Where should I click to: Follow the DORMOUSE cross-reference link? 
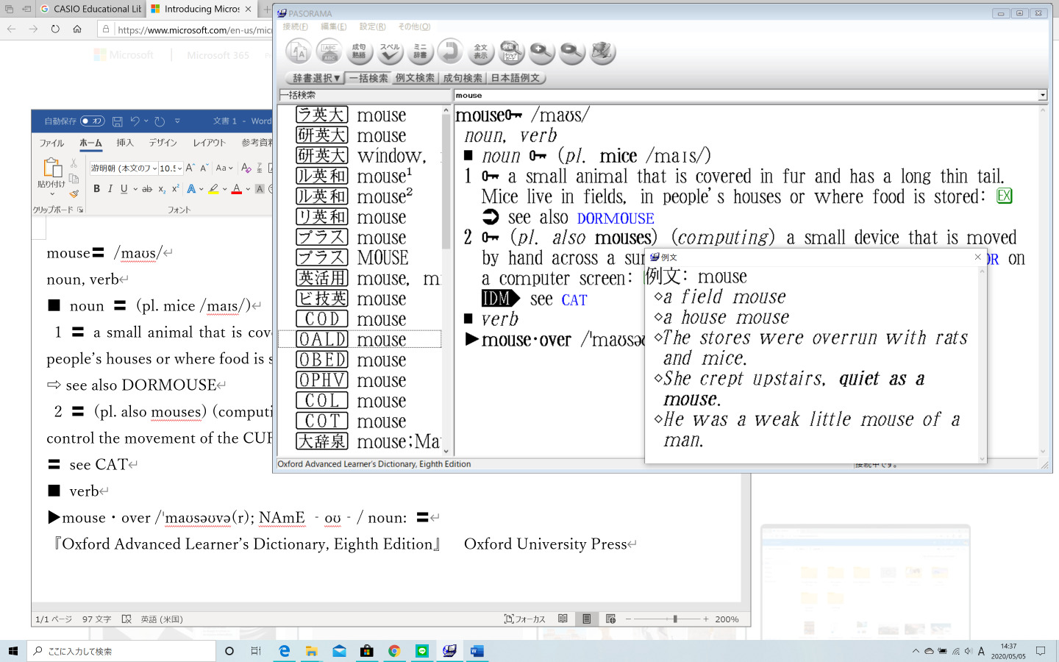(x=615, y=218)
